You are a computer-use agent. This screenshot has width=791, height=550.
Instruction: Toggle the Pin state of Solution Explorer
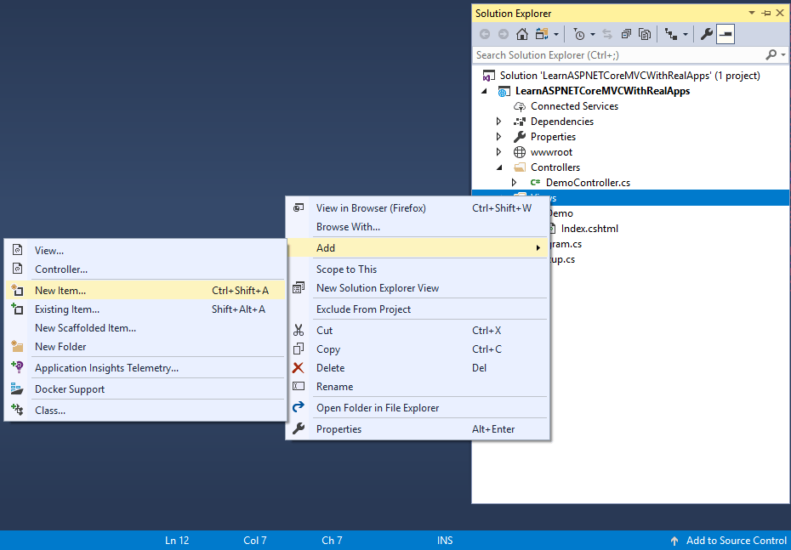(x=766, y=13)
